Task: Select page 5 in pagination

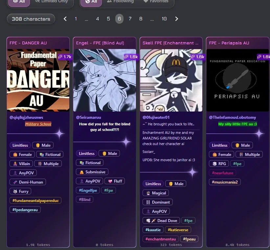Action: [x=108, y=19]
